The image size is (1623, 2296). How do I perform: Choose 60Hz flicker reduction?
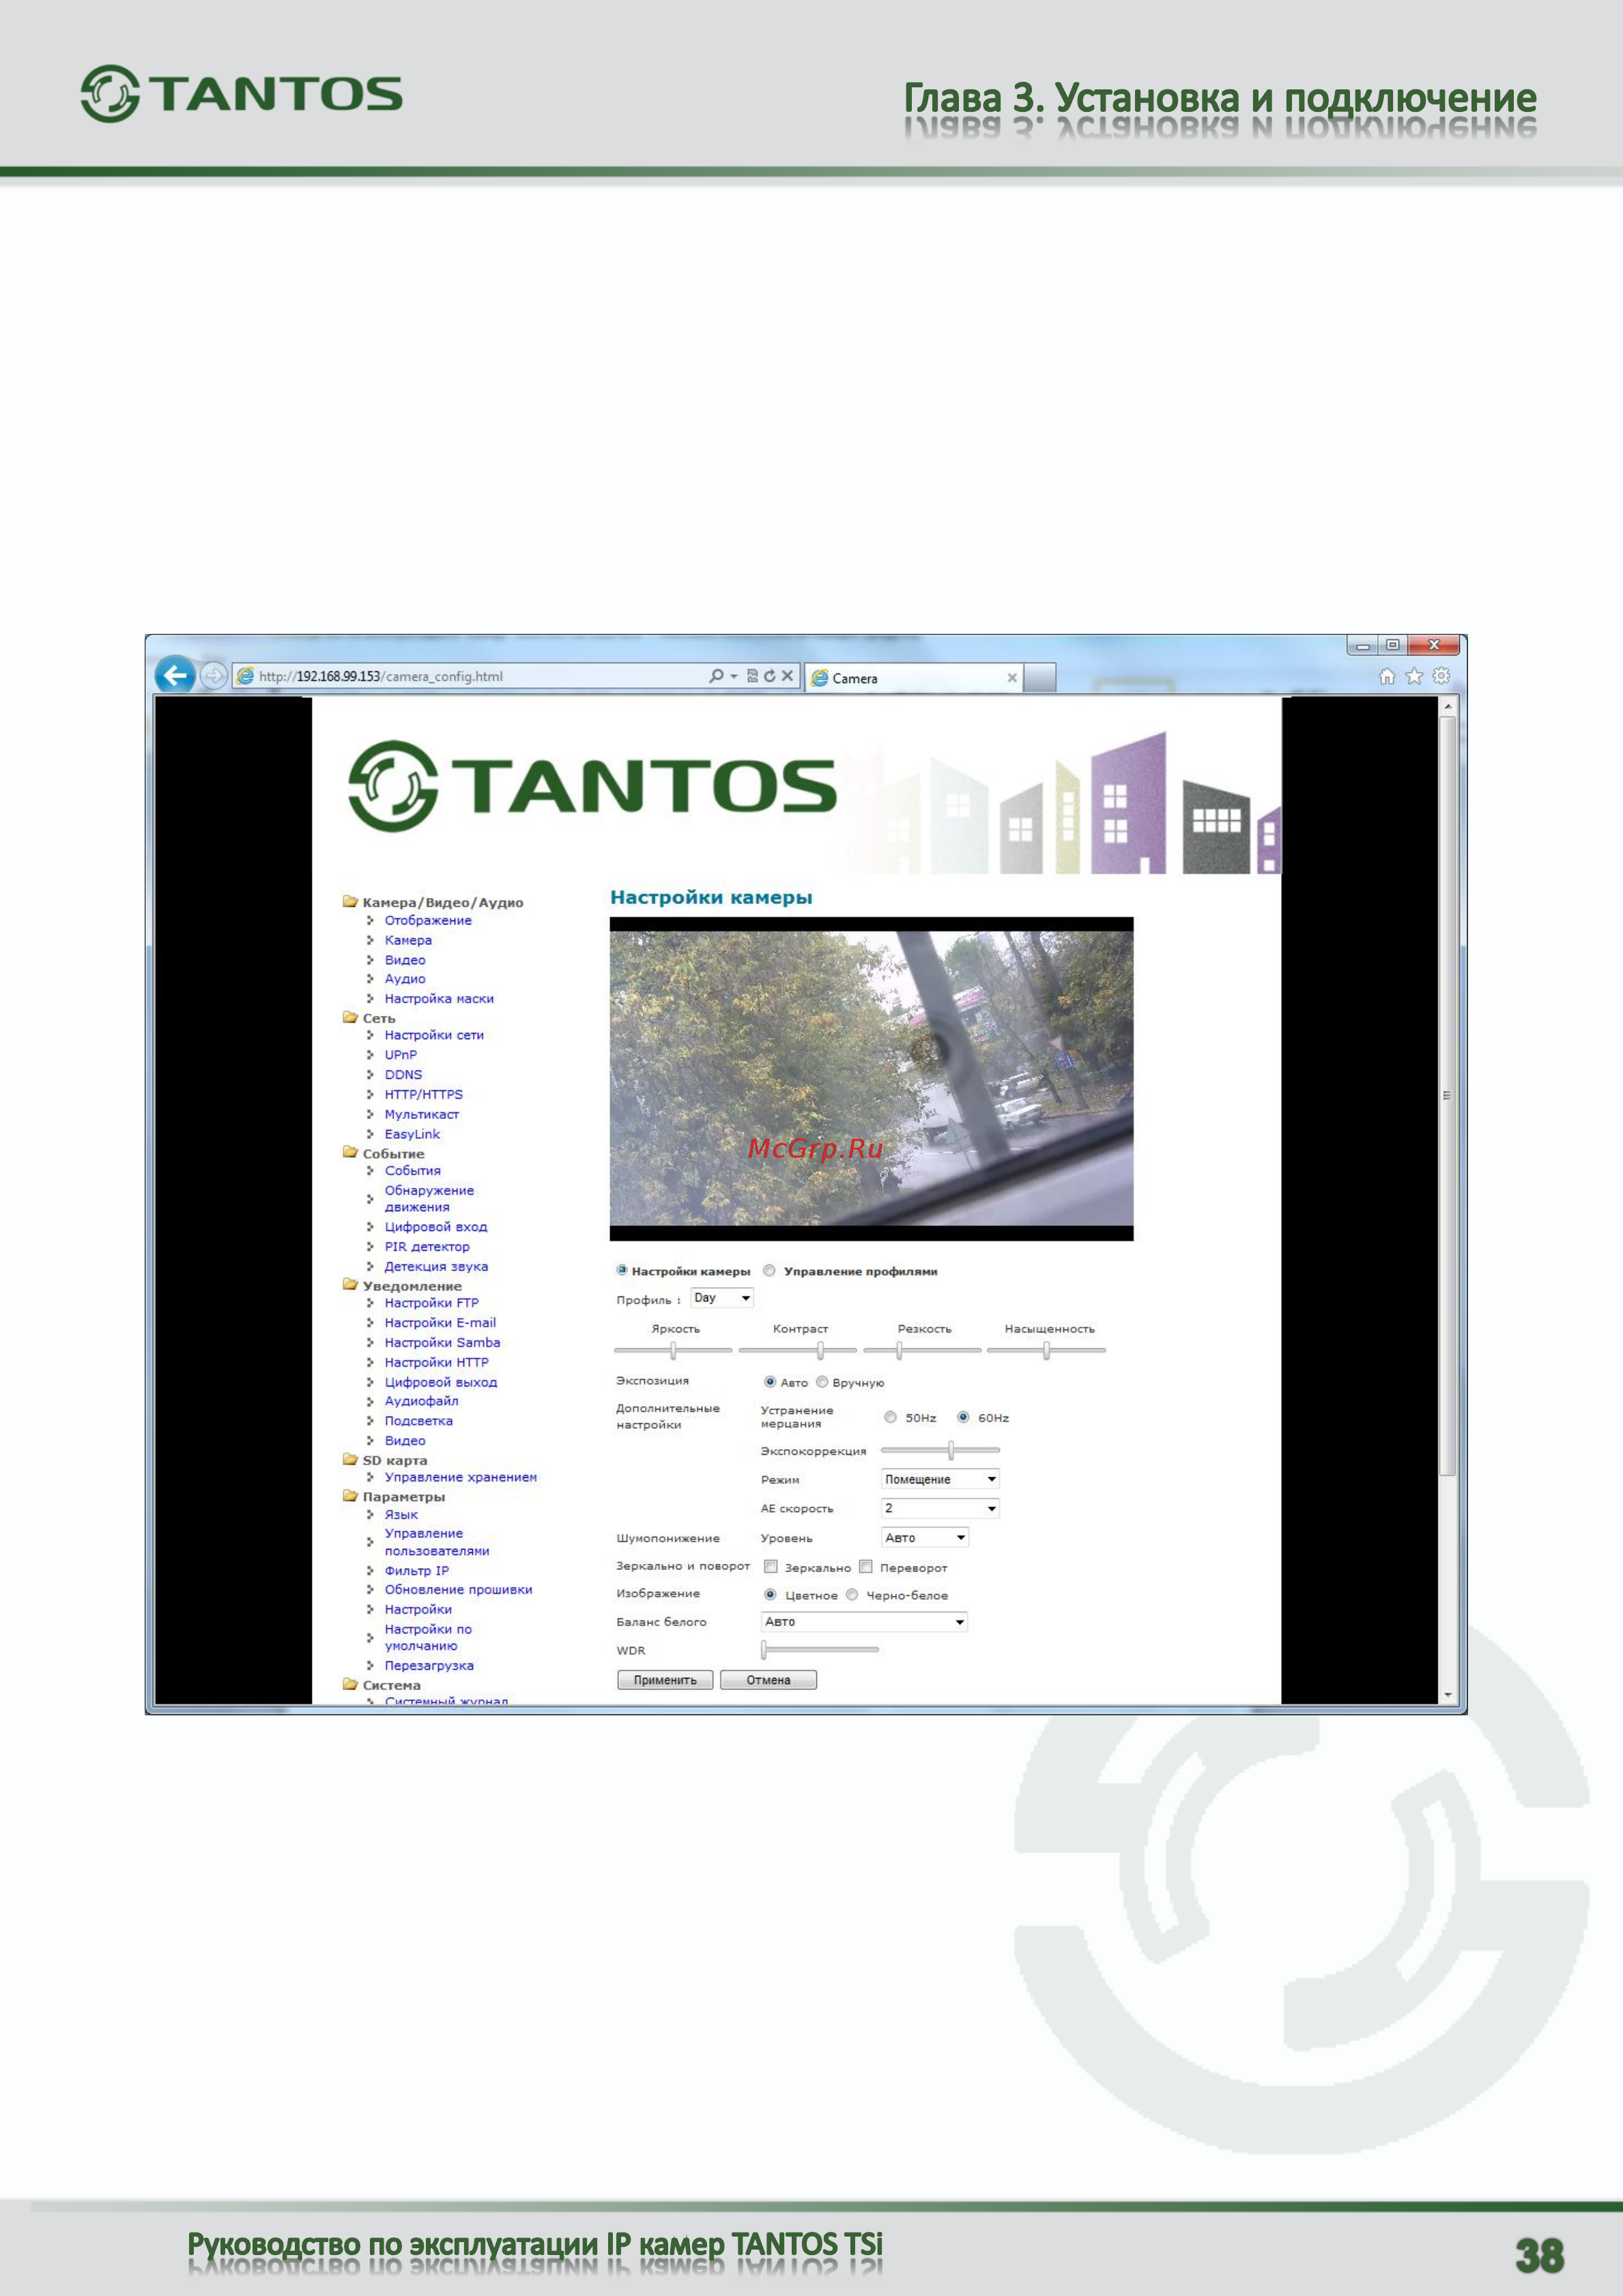click(963, 1417)
